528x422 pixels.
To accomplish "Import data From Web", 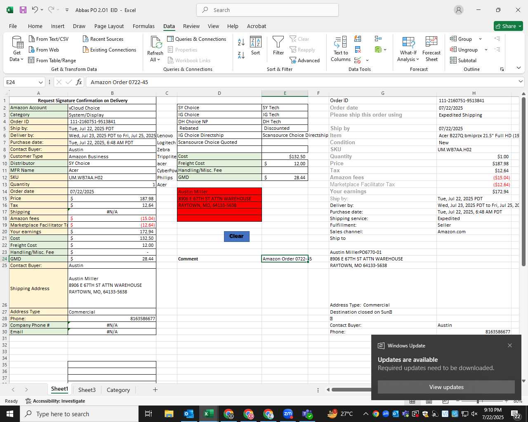I will (44, 49).
